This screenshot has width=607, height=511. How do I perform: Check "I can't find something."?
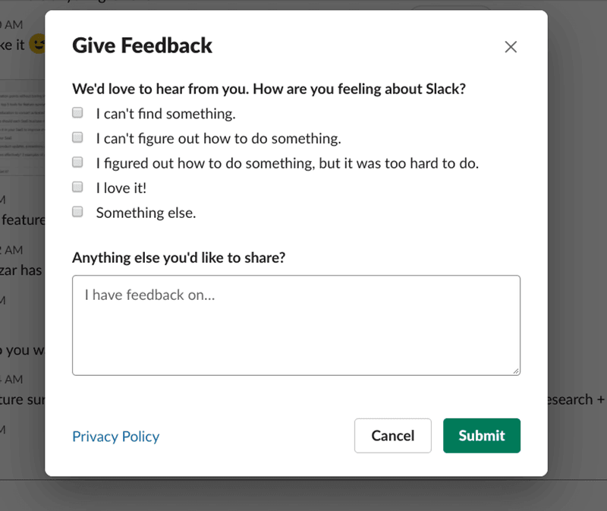click(77, 112)
